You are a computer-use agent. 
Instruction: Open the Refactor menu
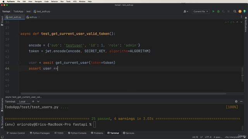[54, 2]
